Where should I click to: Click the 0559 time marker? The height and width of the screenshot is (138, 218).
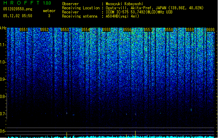click(x=190, y=30)
